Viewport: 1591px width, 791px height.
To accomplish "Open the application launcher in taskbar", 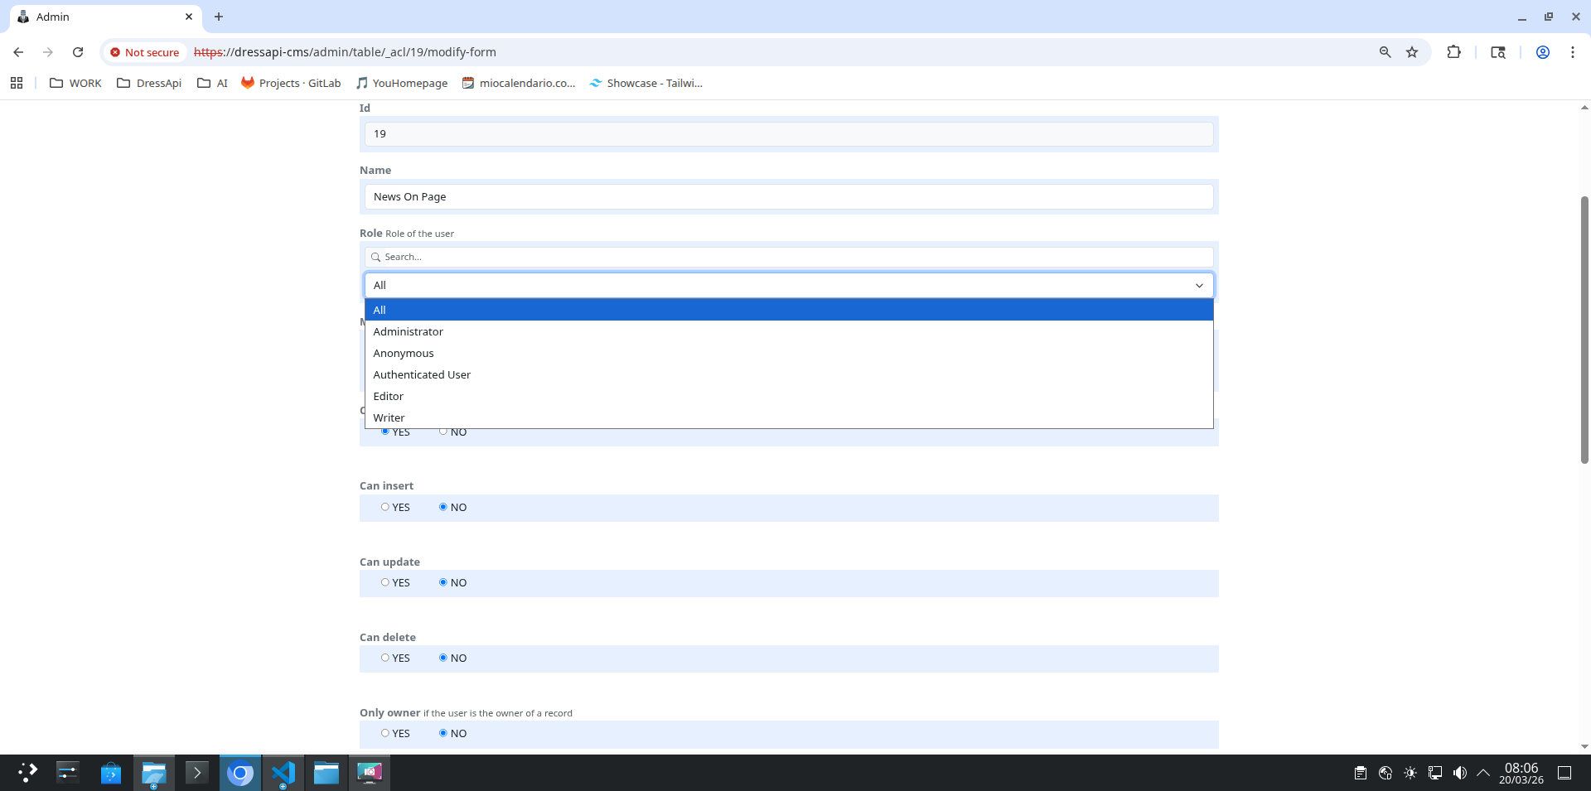I will pyautogui.click(x=27, y=773).
